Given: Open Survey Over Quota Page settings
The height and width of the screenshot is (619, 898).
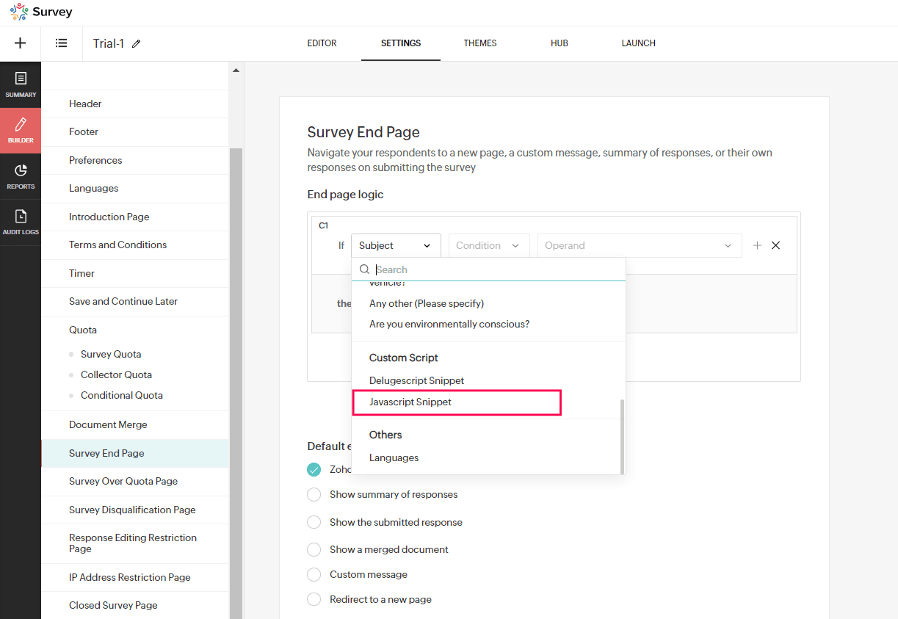Looking at the screenshot, I should point(123,481).
